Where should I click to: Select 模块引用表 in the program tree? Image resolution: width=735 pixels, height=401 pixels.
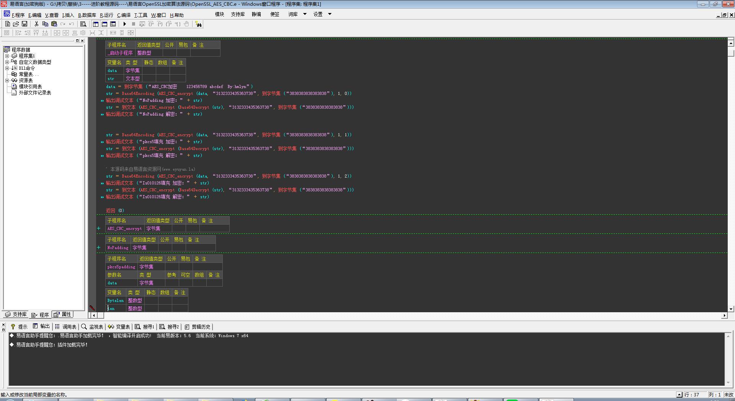point(30,86)
